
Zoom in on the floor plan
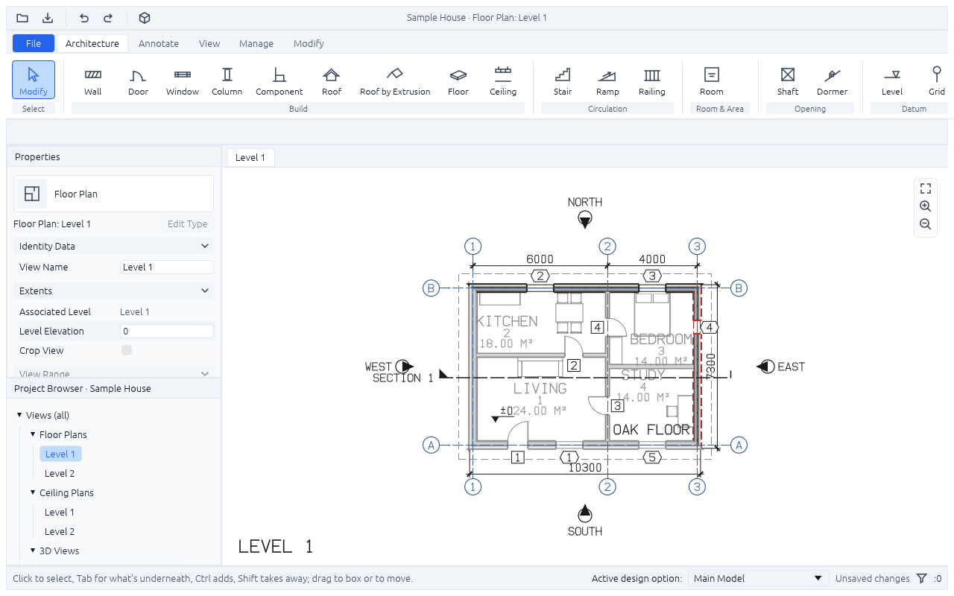click(x=926, y=206)
